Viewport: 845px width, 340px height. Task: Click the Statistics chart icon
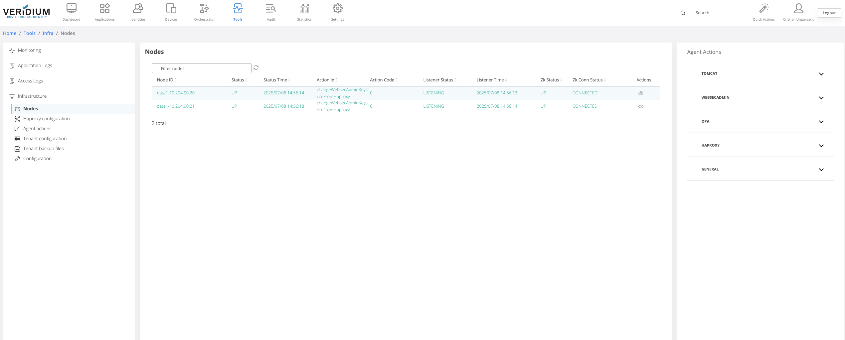pyautogui.click(x=304, y=9)
